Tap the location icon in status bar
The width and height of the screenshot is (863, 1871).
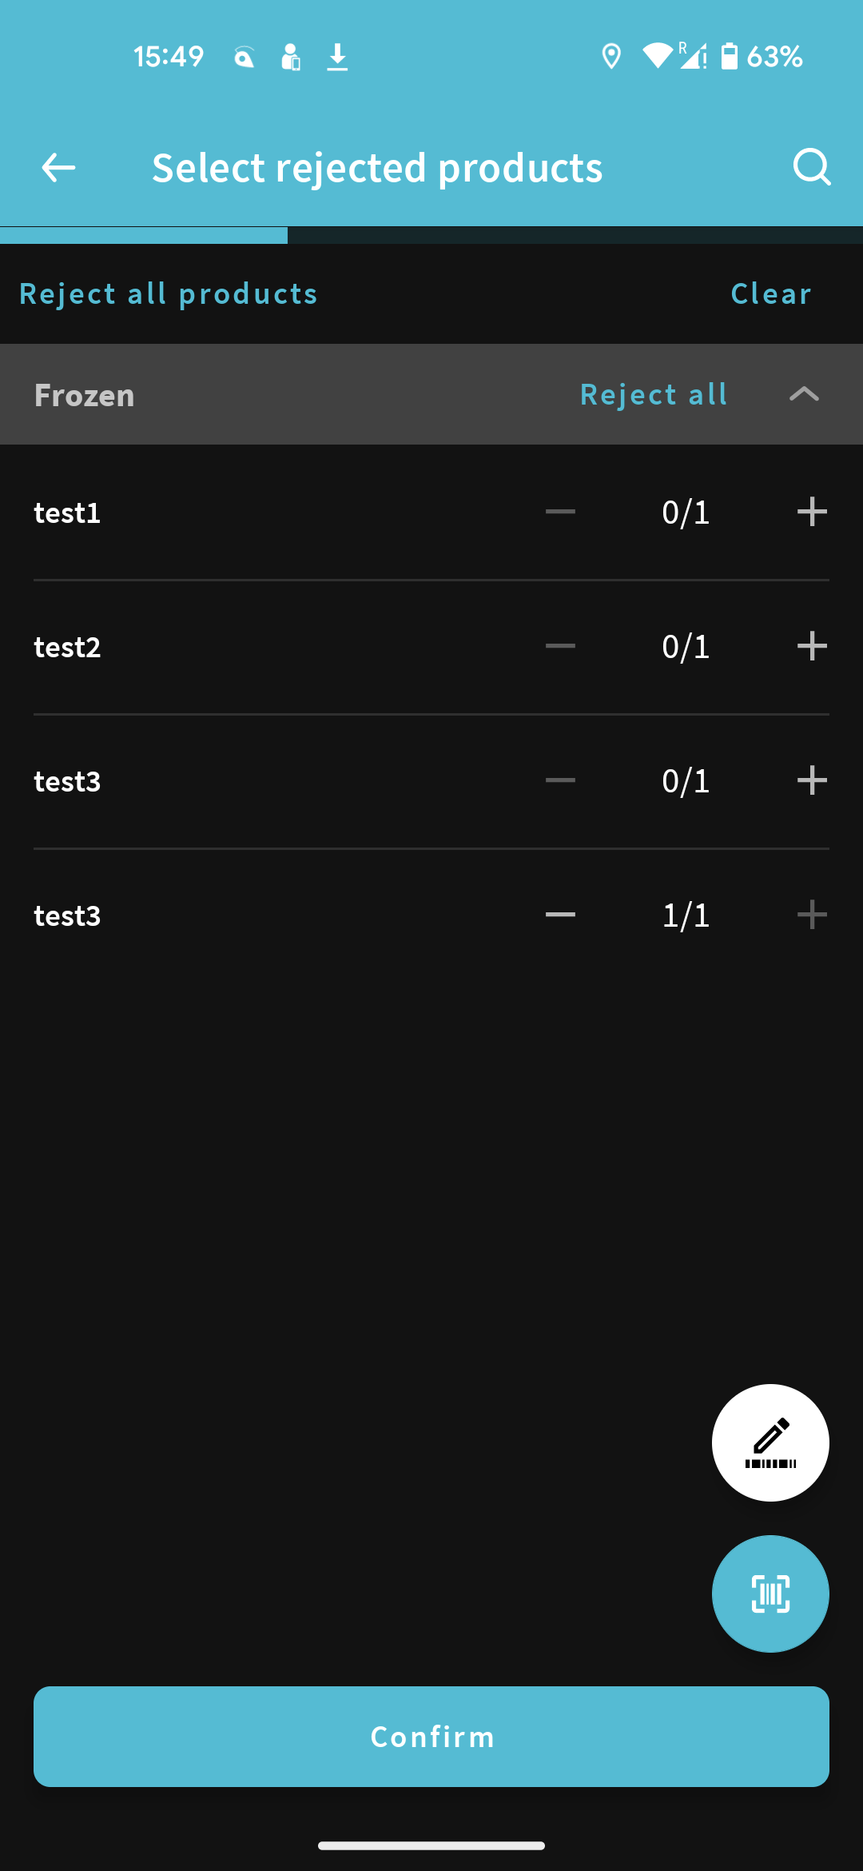611,57
